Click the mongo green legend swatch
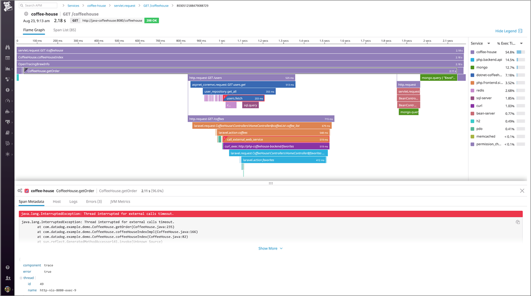The width and height of the screenshot is (531, 296). click(x=472, y=67)
